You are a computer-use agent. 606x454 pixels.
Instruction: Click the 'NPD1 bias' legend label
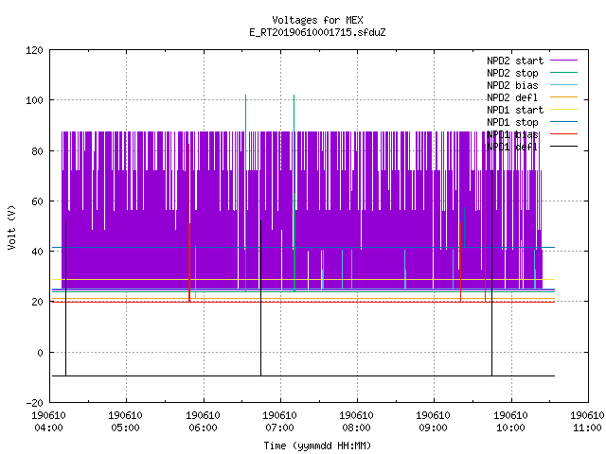coord(512,134)
